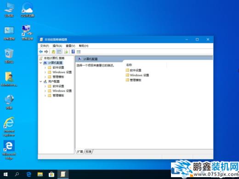
Task: Select 用户配置 in the tree
Action: click(x=54, y=81)
